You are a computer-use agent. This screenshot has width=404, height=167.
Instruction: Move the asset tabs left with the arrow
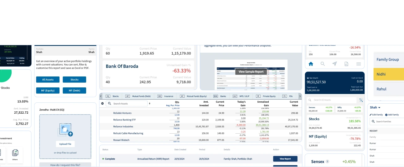[101, 96]
